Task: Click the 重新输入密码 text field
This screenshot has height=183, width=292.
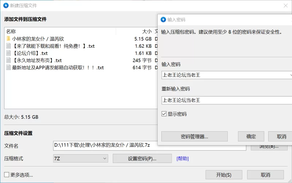Action: tap(227, 100)
